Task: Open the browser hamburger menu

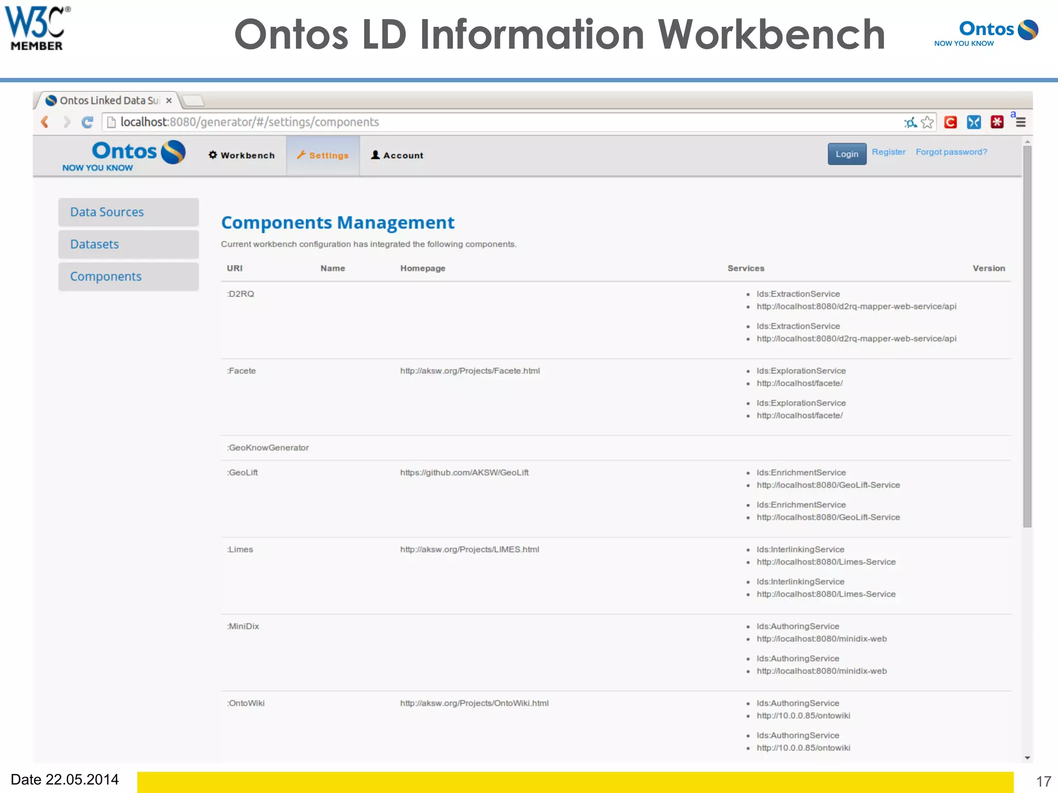Action: (x=1020, y=122)
